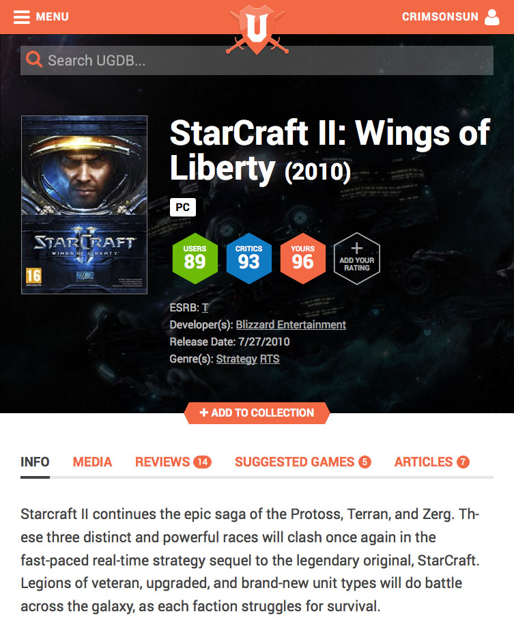The image size is (514, 629).
Task: Open the hamburger menu icon
Action: (x=21, y=17)
